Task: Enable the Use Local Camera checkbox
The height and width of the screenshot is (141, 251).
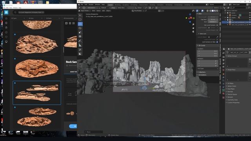Action: 217,25
